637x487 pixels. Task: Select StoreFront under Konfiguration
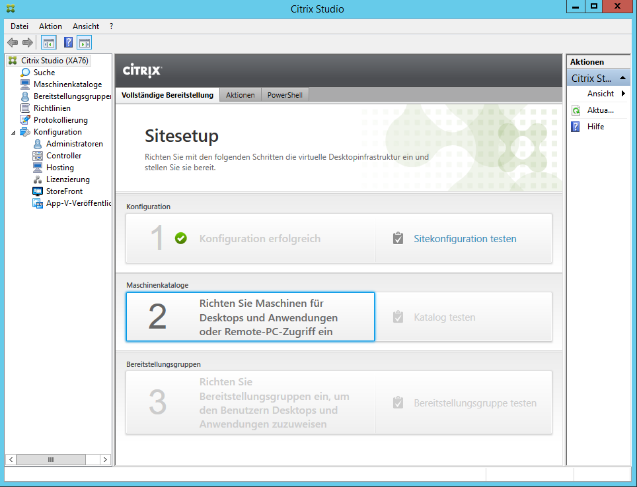pos(64,191)
